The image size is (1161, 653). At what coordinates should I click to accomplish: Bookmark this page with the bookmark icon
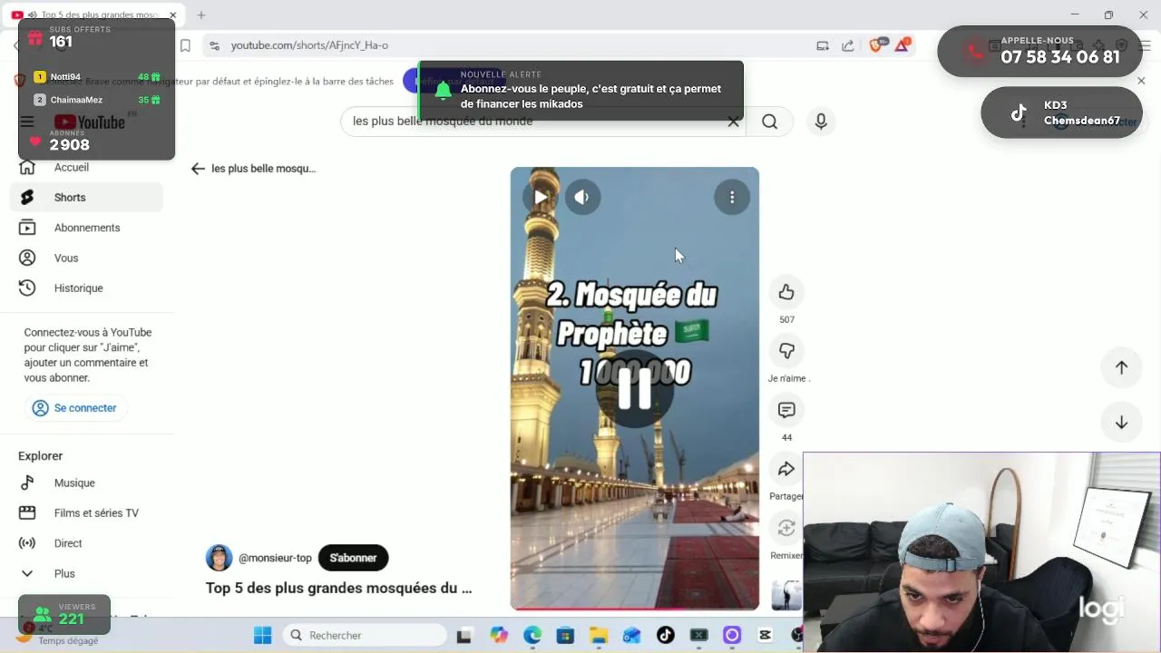(185, 45)
